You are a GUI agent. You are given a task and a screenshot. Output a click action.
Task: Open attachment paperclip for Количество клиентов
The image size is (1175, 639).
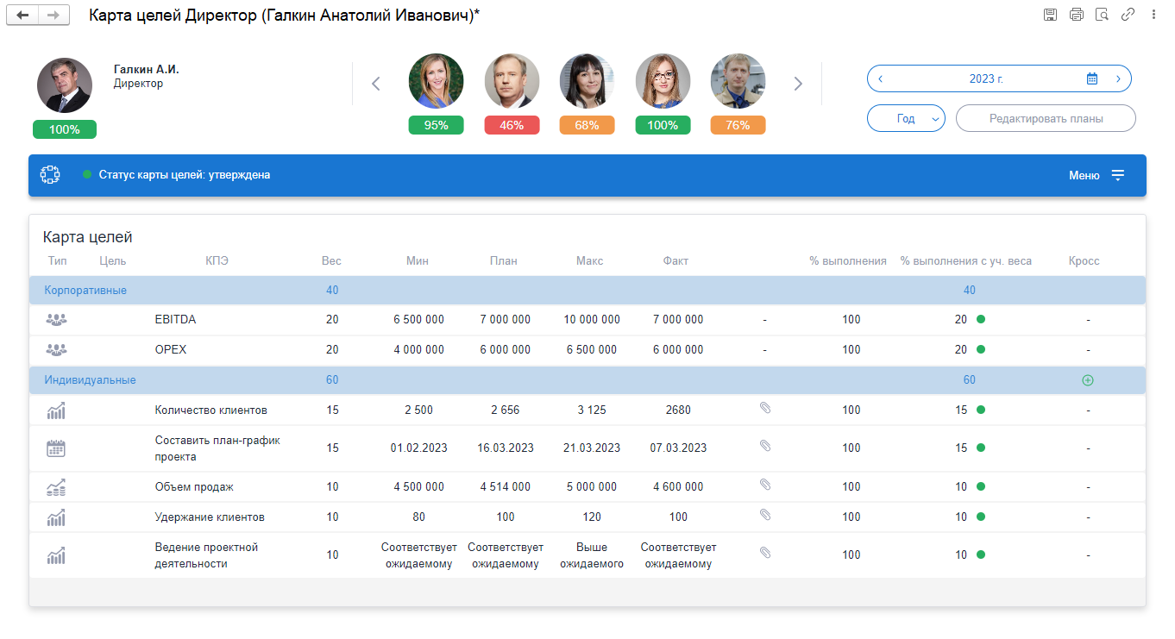click(x=764, y=408)
